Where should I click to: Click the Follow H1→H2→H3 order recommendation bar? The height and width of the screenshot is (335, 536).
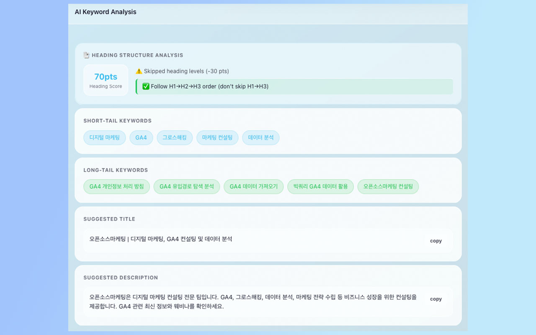(294, 87)
